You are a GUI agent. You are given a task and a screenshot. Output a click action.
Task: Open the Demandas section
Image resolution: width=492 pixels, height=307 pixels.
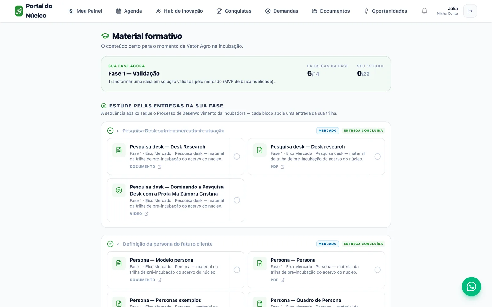click(282, 11)
